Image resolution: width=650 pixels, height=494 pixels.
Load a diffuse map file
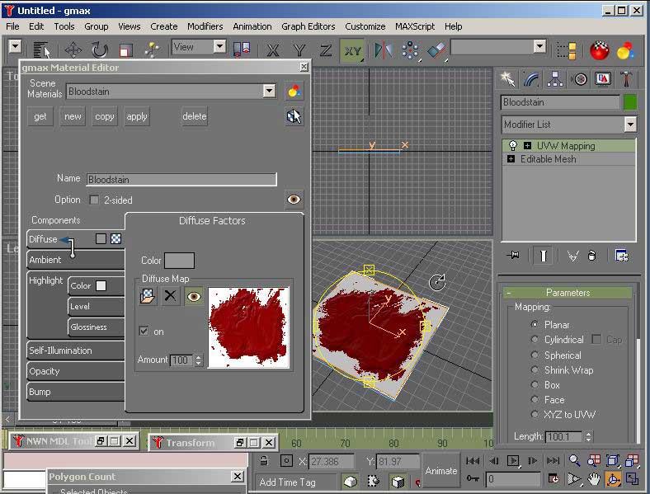tap(148, 295)
